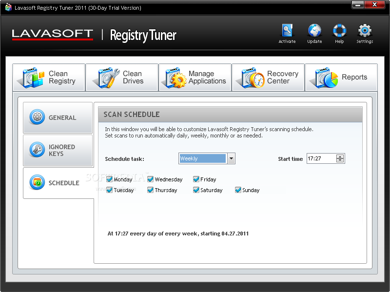The height and width of the screenshot is (292, 390).
Task: Click the SCAN SCHEDULE heading
Action: (132, 115)
